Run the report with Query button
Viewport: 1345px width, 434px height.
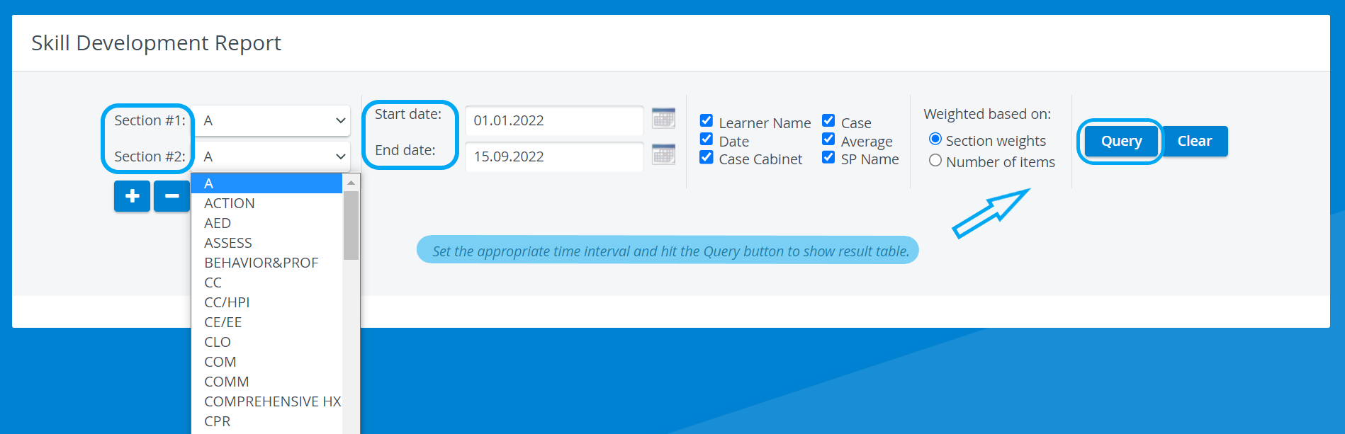click(1121, 141)
